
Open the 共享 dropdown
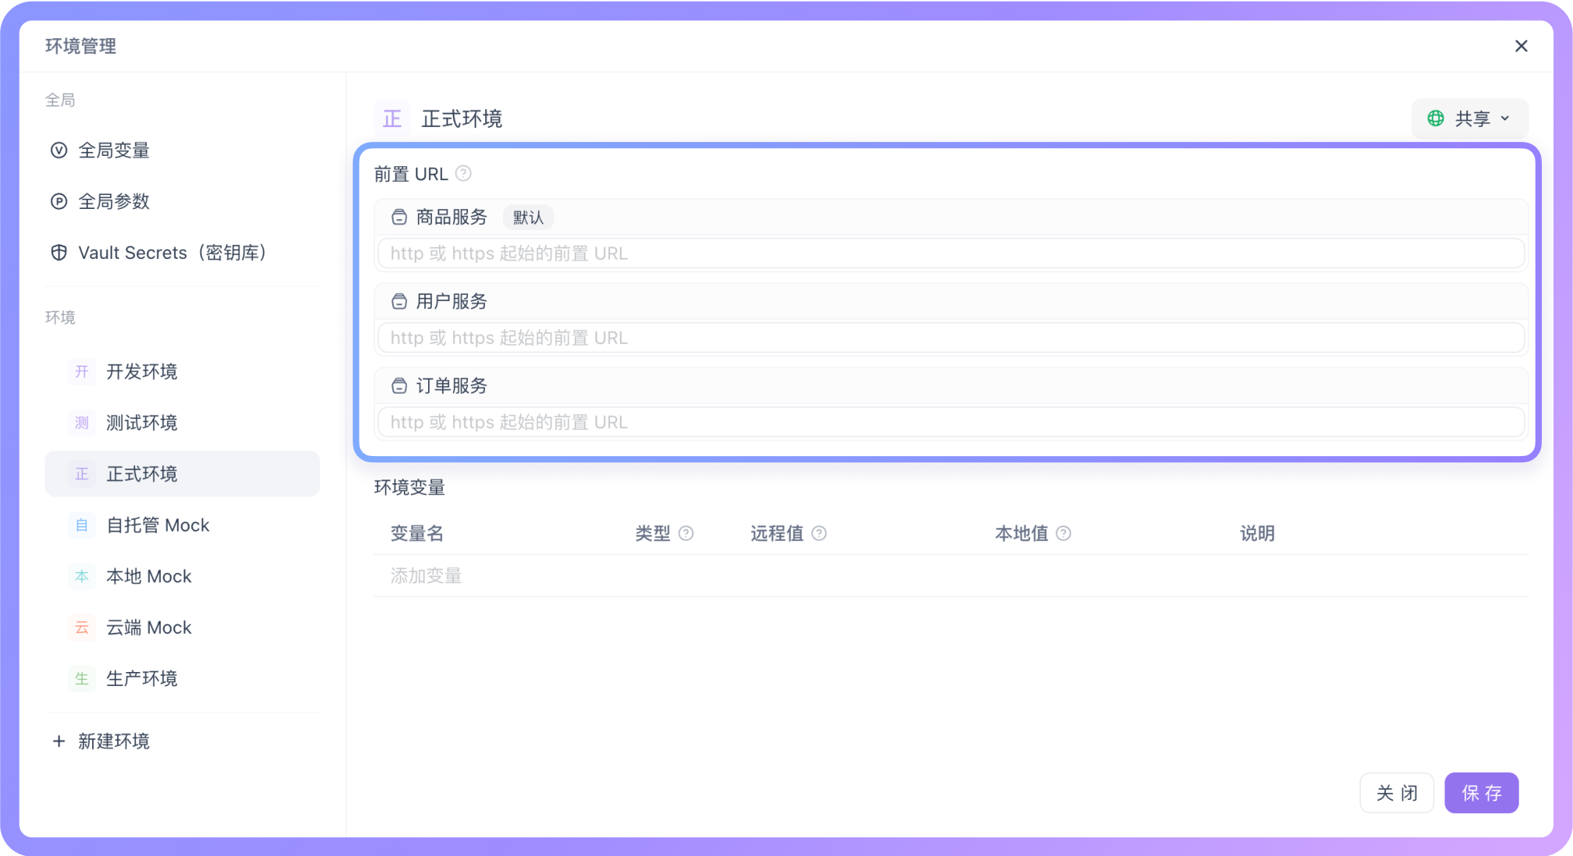click(x=1469, y=118)
